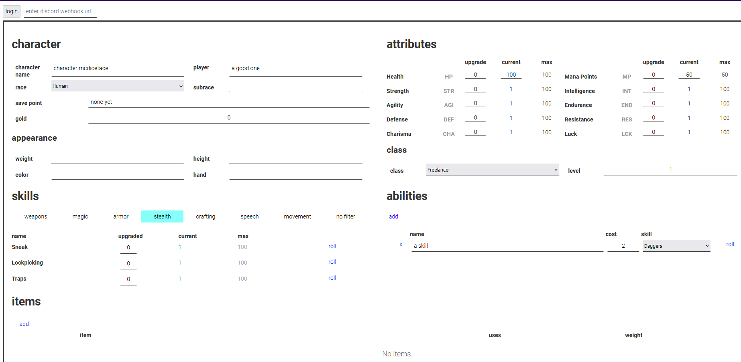The height and width of the screenshot is (362, 741).
Task: Click the character name field
Action: [118, 68]
